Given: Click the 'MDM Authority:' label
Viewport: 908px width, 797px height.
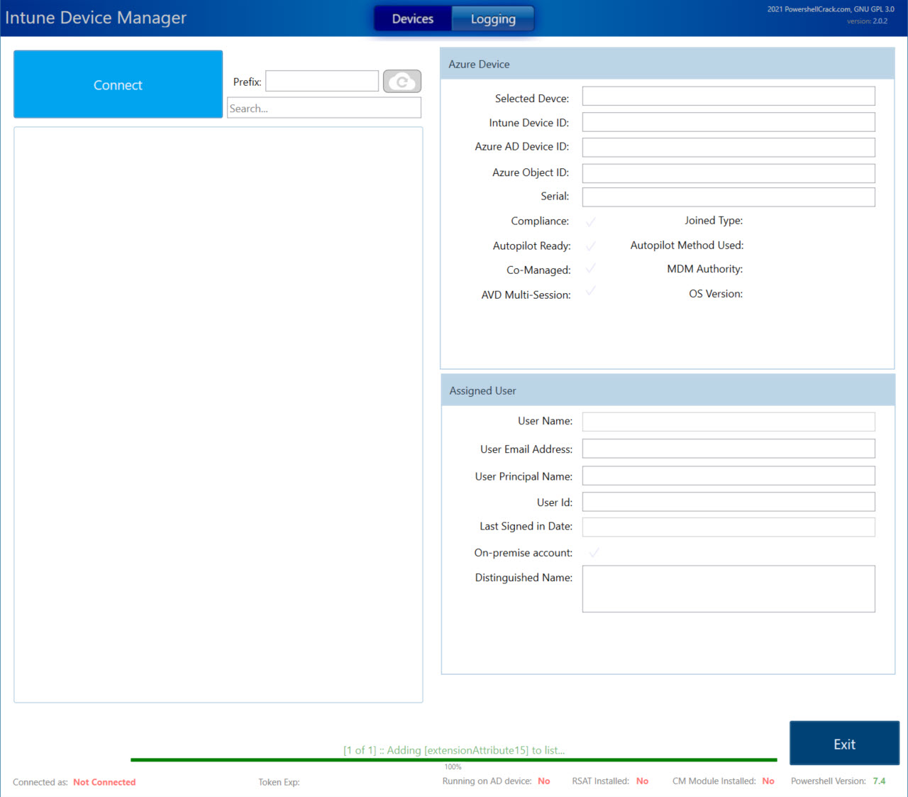Looking at the screenshot, I should coord(704,269).
